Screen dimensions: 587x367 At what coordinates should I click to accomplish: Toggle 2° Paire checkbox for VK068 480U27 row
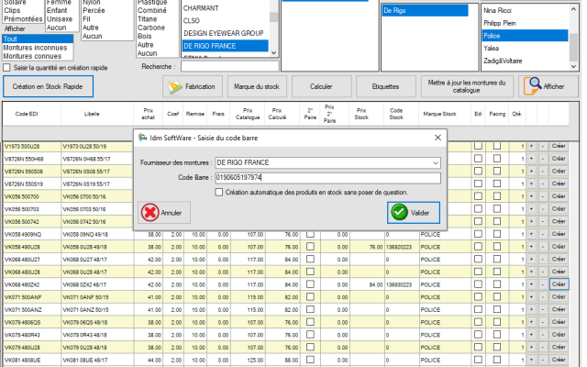[x=310, y=259]
